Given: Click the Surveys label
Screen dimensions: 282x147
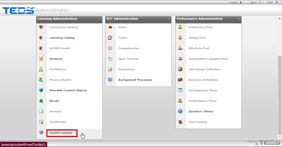Looking at the screenshot, I should 55,111.
